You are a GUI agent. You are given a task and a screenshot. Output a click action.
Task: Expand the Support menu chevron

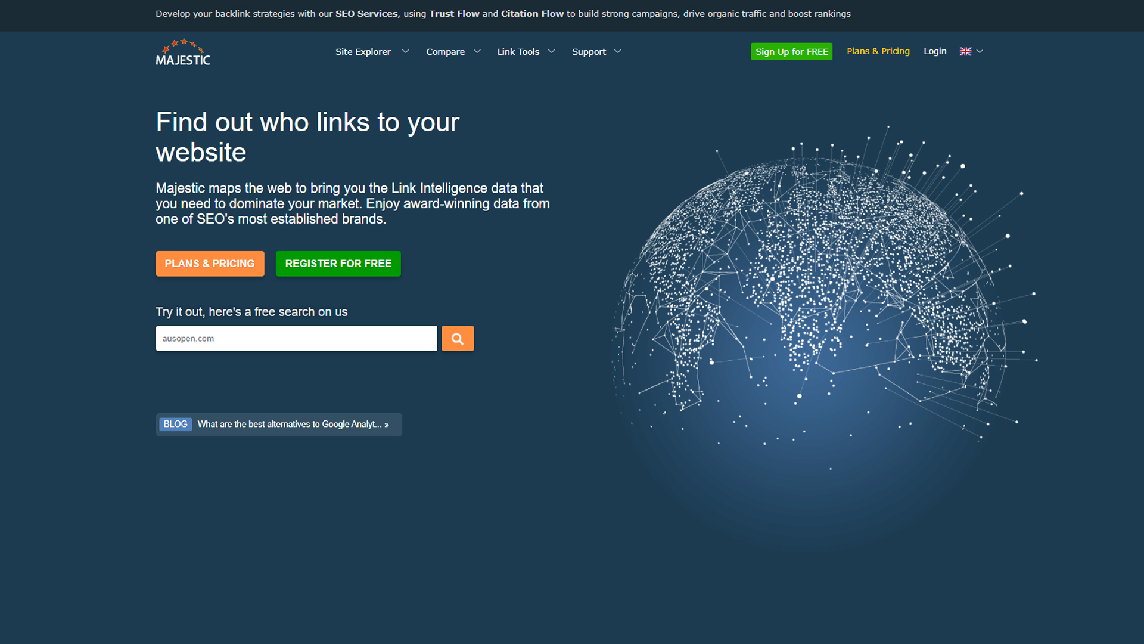[618, 52]
